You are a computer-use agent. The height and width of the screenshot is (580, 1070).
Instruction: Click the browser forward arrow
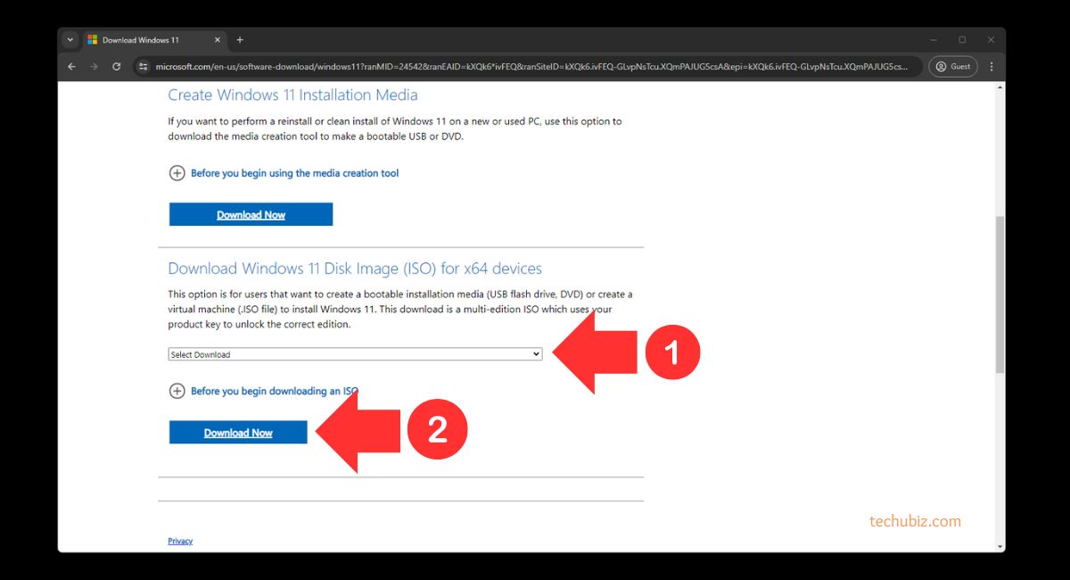pyautogui.click(x=94, y=67)
